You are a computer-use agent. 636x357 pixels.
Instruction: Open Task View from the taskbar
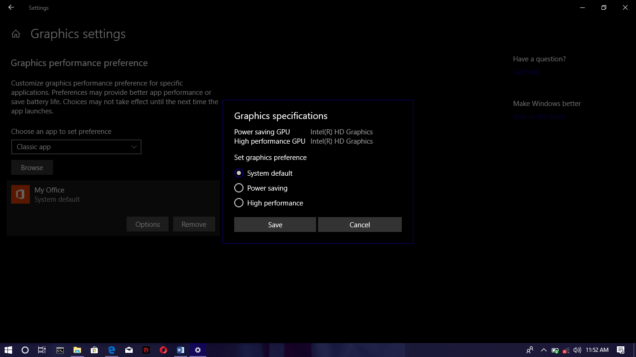coord(41,350)
